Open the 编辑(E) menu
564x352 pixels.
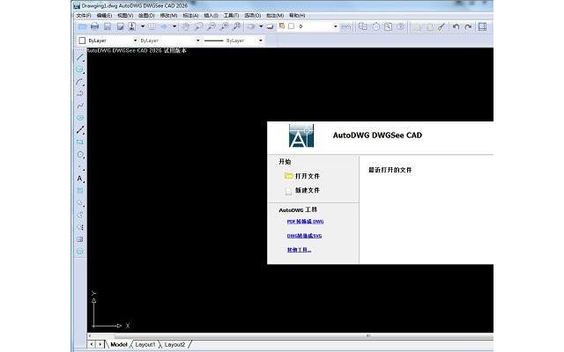pyautogui.click(x=104, y=16)
